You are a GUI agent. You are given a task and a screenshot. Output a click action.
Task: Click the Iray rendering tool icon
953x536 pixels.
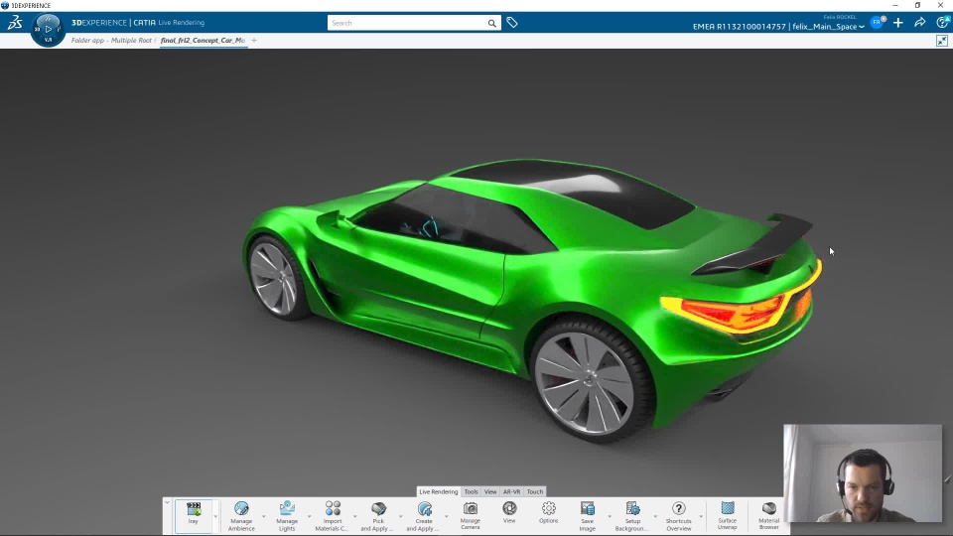(194, 514)
